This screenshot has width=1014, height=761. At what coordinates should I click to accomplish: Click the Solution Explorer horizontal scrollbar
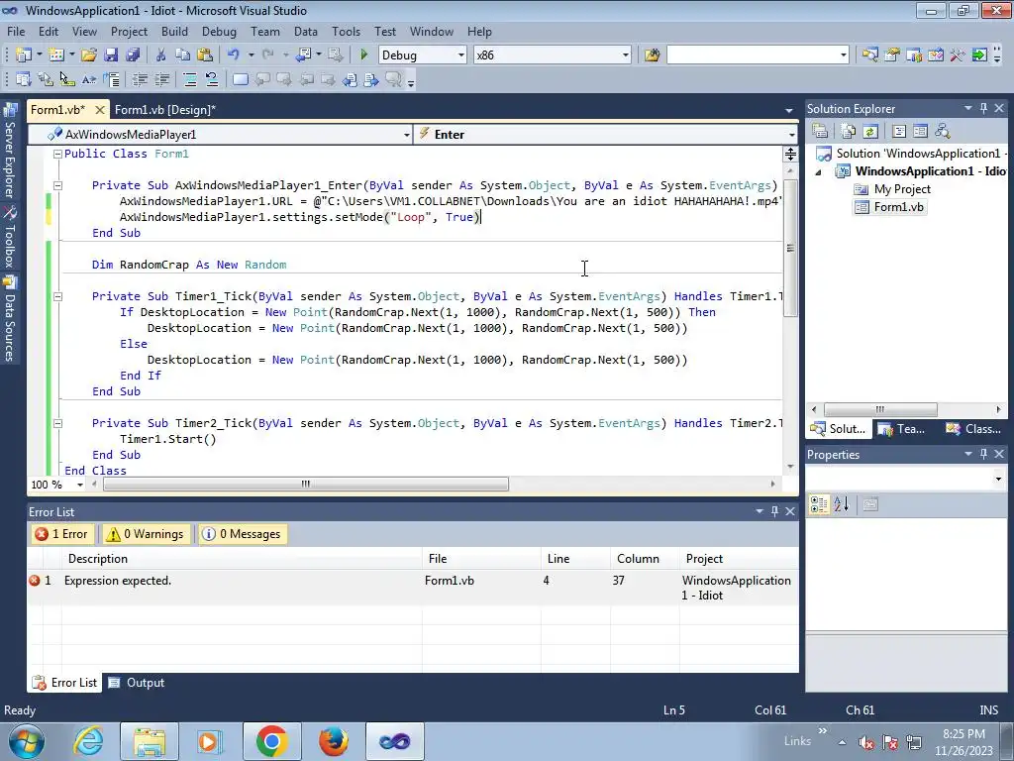pos(880,409)
